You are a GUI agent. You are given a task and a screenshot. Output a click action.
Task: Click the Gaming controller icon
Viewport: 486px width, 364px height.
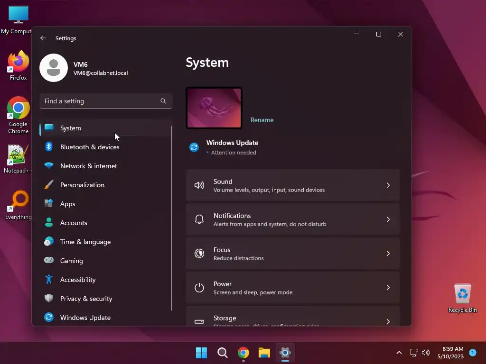(x=49, y=260)
